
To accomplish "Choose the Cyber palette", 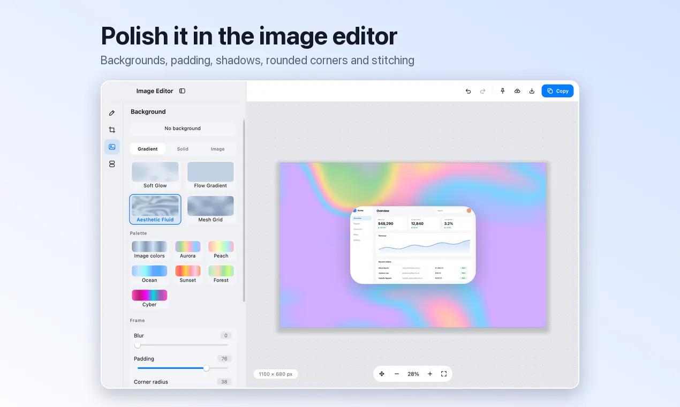I will pyautogui.click(x=149, y=298).
